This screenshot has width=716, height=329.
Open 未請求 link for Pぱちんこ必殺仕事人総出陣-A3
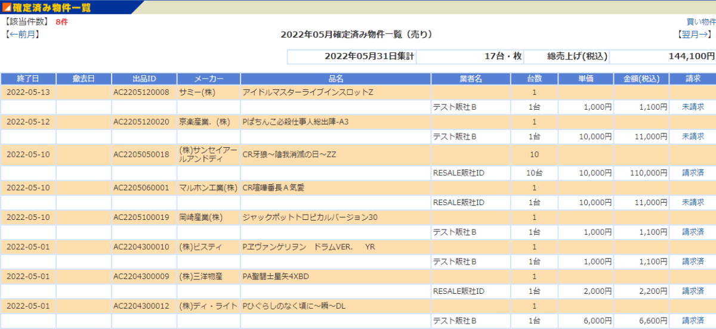pos(693,137)
